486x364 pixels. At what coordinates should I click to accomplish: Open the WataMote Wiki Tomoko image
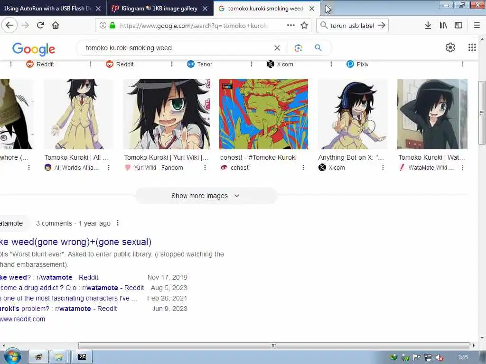(432, 114)
